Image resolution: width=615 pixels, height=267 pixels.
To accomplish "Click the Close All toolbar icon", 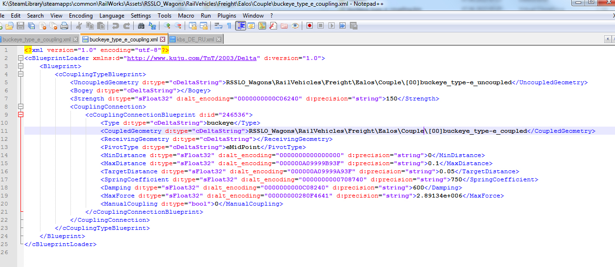I will pyautogui.click(x=53, y=26).
